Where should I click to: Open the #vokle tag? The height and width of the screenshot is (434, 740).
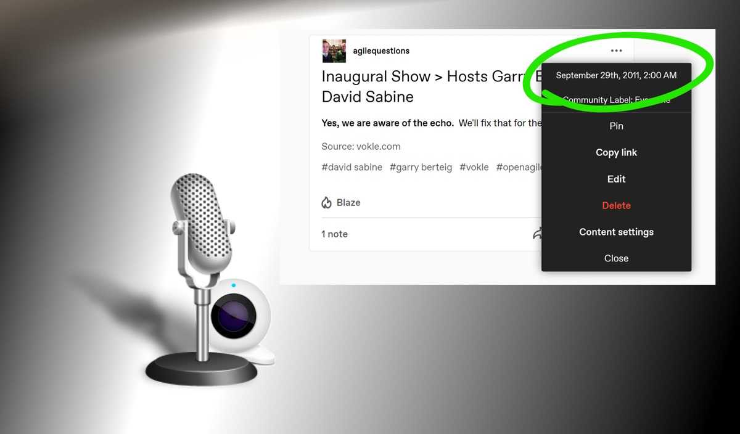[474, 167]
